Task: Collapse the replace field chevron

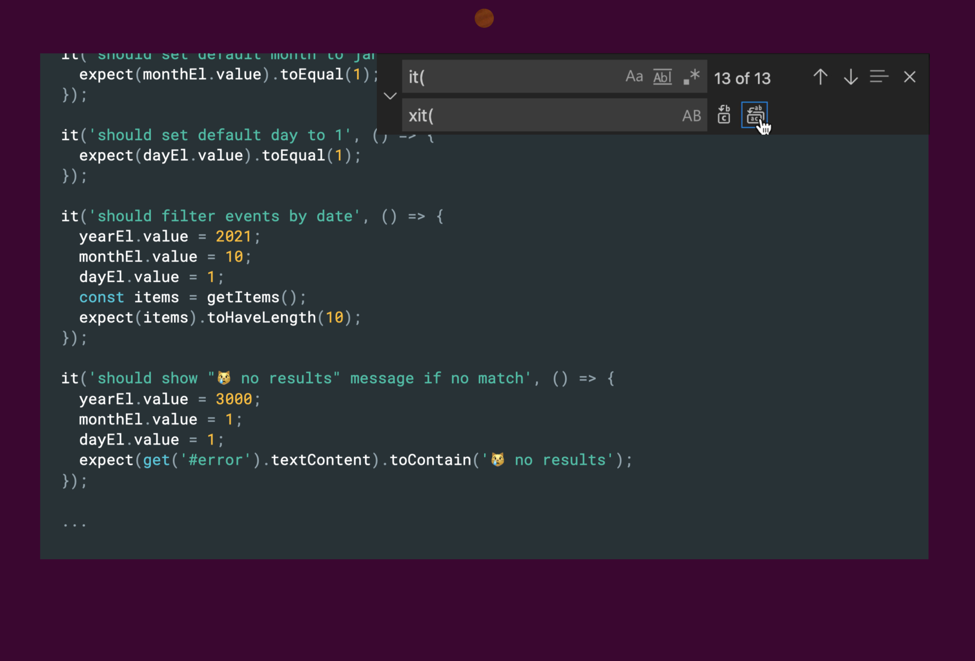Action: point(390,96)
